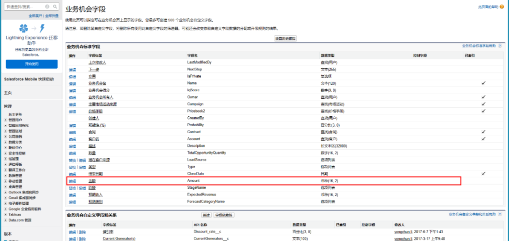The width and height of the screenshot is (509, 241).
Task: Open the 此页面的帮助 link
Action: [488, 7]
